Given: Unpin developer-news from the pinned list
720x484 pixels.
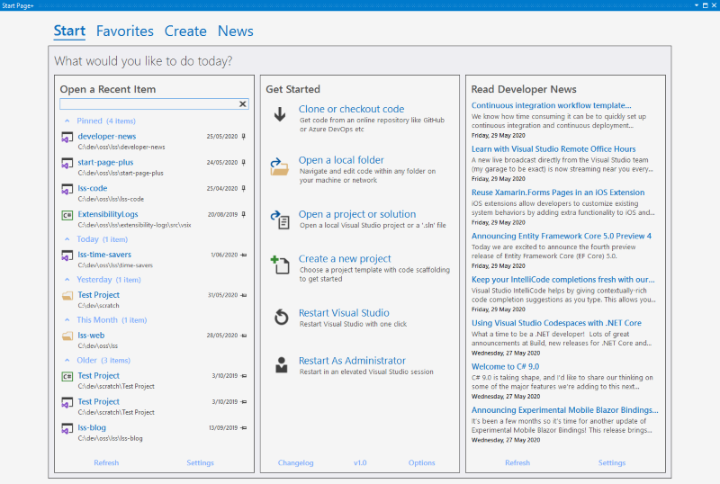Looking at the screenshot, I should (243, 137).
